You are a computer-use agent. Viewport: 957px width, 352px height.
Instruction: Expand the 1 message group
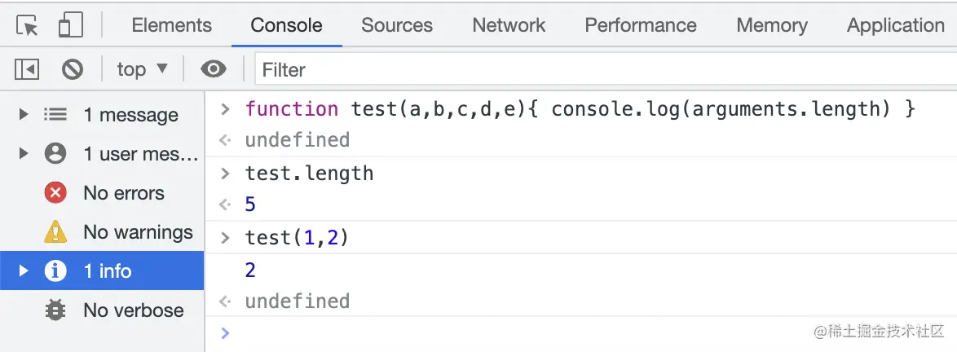[24, 115]
